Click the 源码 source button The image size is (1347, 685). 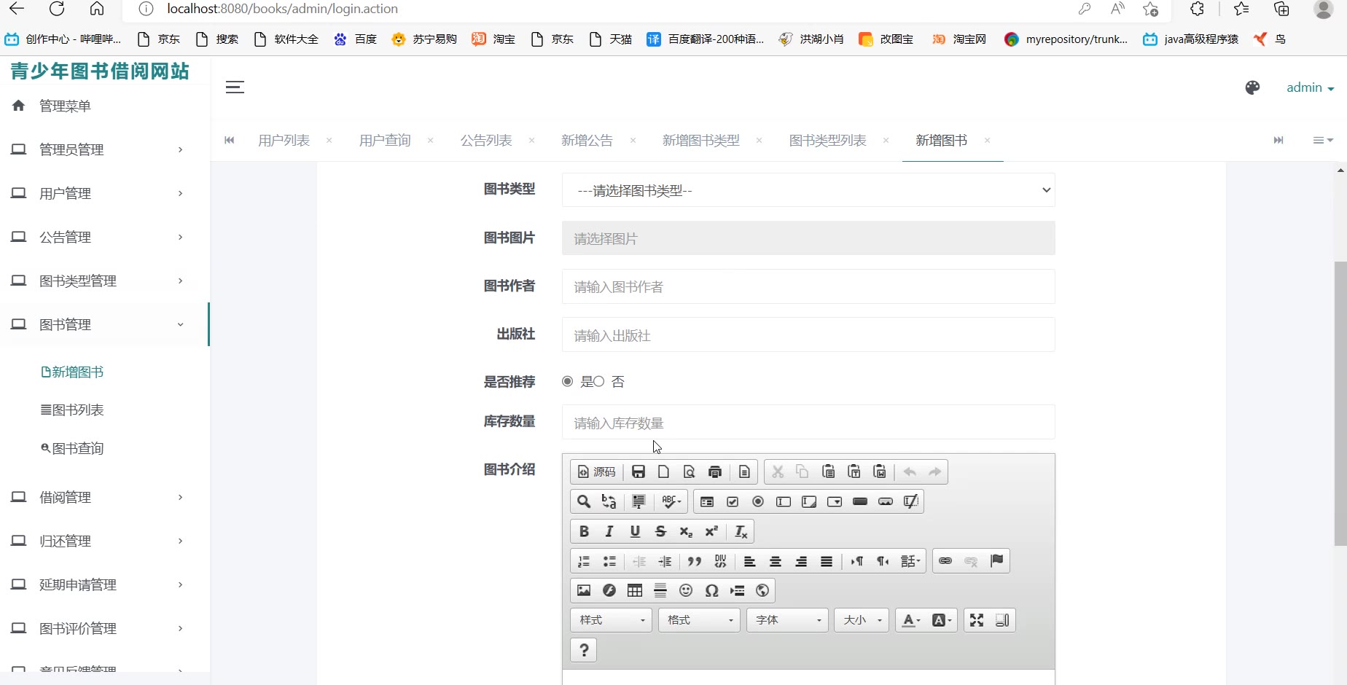coord(596,471)
